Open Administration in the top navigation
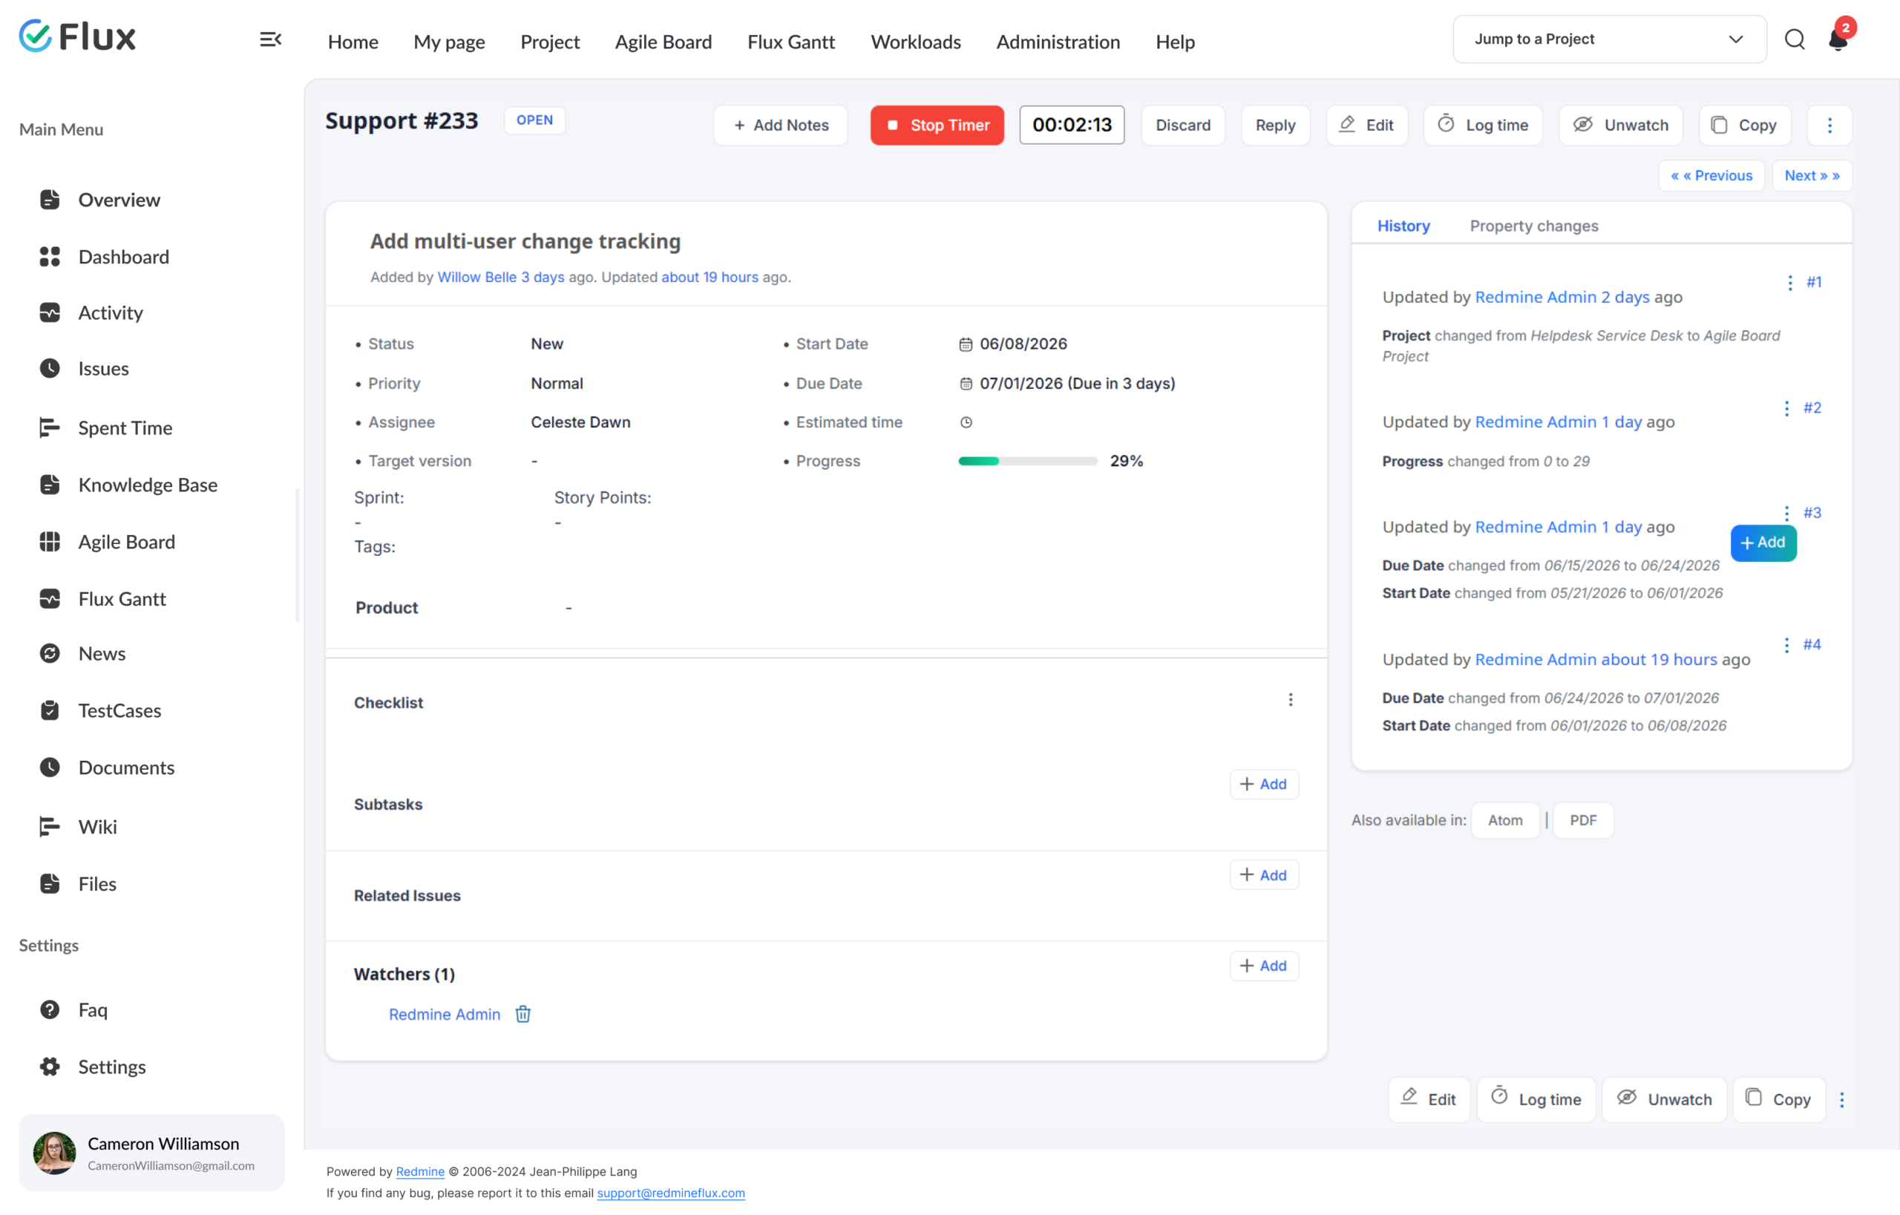 (1058, 41)
